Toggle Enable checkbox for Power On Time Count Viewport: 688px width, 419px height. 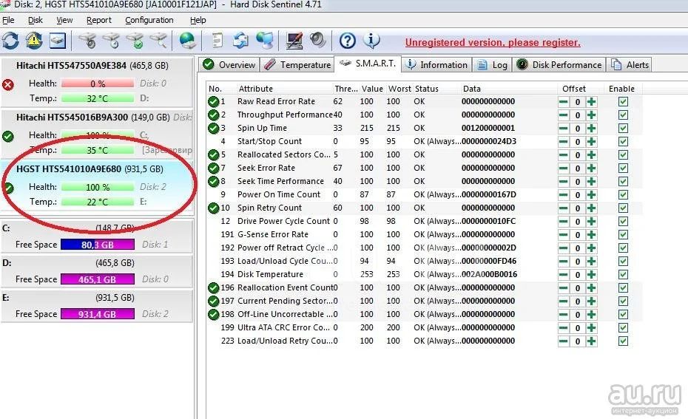pyautogui.click(x=623, y=194)
